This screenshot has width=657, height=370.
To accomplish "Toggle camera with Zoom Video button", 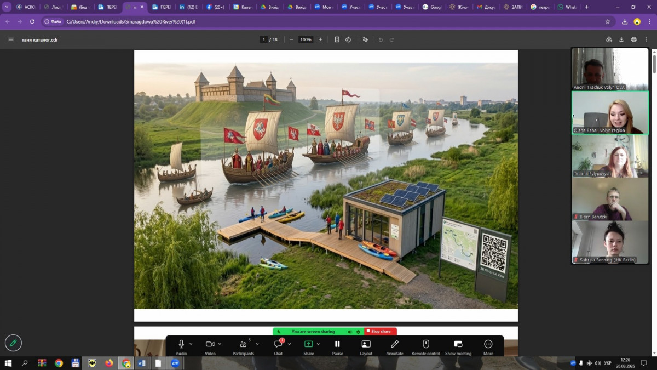I will pyautogui.click(x=210, y=344).
